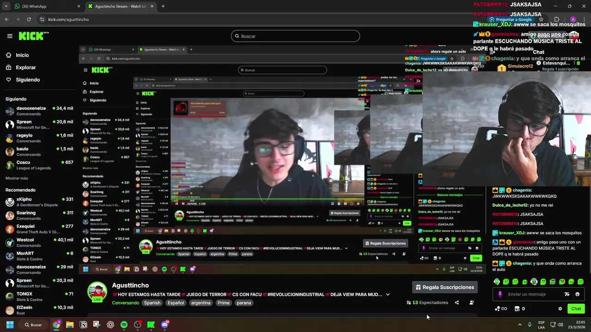Screen dimensions: 591x332
Task: Open the sidebar hamburger menu
Action: [10, 36]
